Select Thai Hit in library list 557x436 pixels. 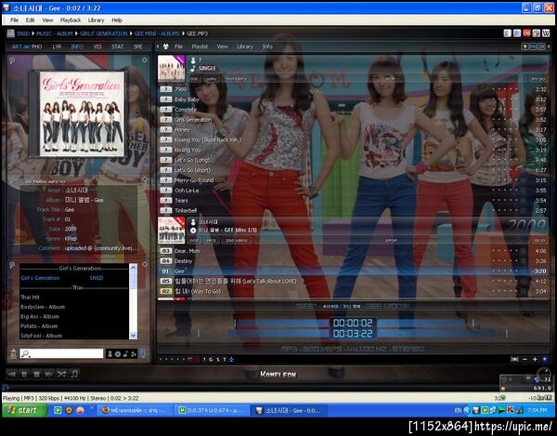click(30, 297)
